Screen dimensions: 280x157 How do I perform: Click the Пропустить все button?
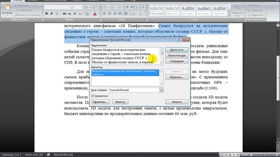point(177,55)
